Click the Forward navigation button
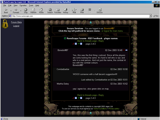 (16, 11)
